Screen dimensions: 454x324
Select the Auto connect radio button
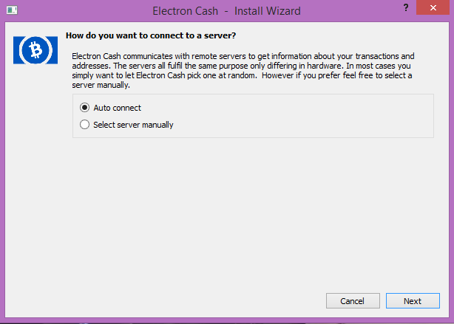(x=85, y=108)
